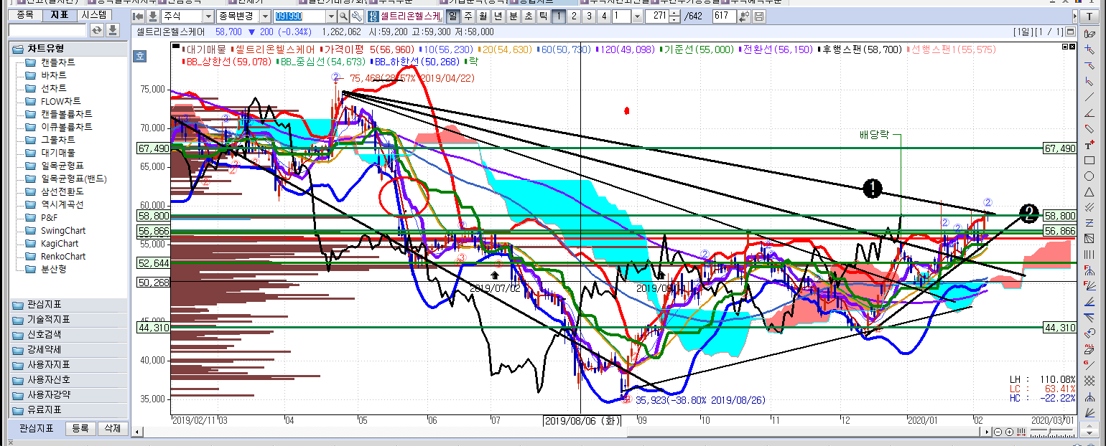Toggle the 초 (second) period button

tap(528, 16)
